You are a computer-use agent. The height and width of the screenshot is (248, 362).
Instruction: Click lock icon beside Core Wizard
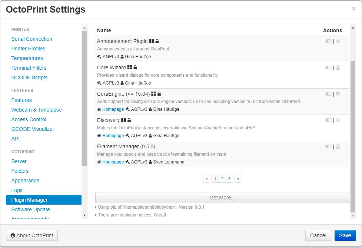click(x=135, y=67)
